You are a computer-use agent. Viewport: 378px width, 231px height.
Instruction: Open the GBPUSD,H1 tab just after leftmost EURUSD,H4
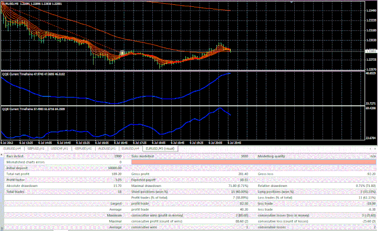click(x=36, y=149)
